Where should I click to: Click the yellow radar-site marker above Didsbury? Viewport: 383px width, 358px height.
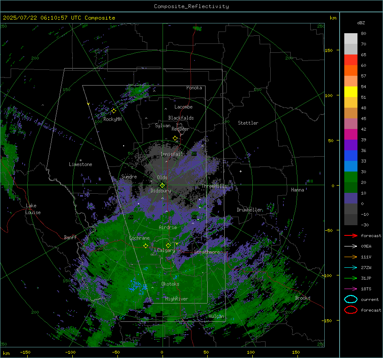(x=162, y=186)
